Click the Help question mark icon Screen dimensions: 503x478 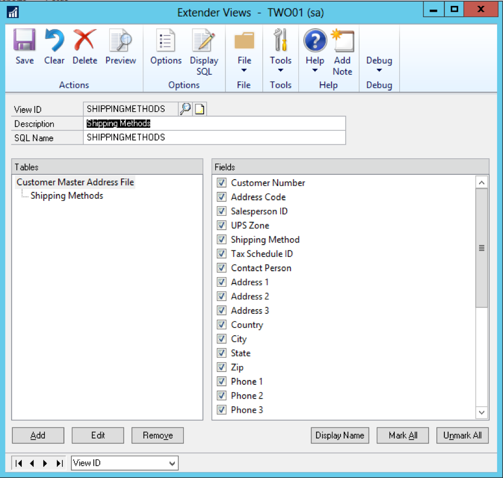pos(315,40)
